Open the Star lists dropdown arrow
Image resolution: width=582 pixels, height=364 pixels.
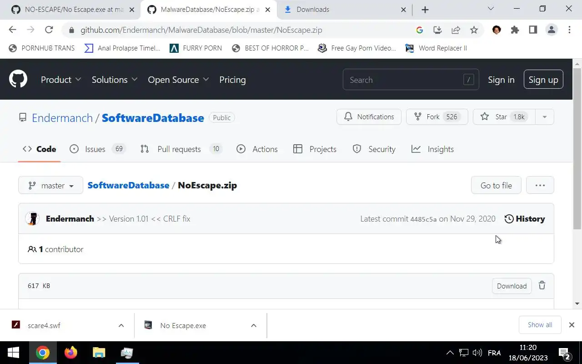[544, 117]
